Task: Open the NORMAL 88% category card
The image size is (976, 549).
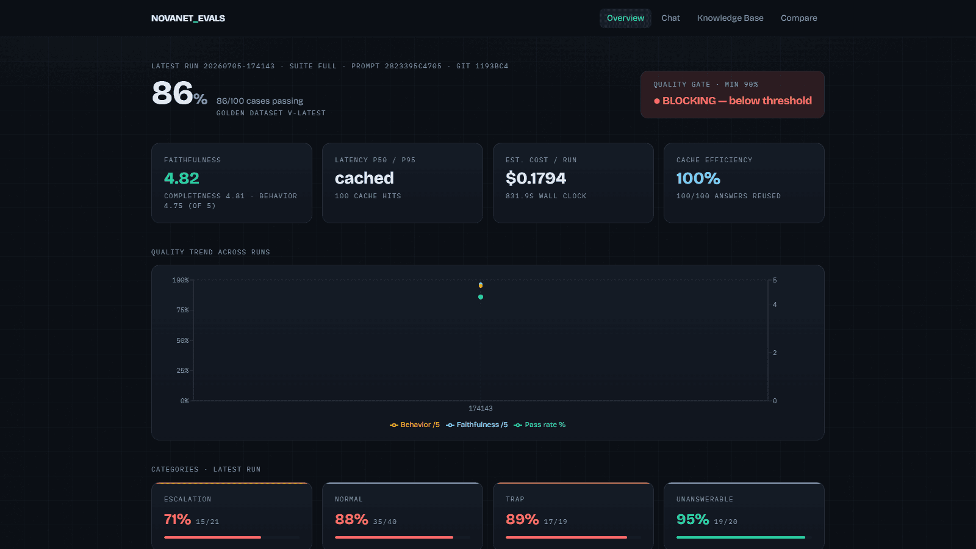Action: [x=403, y=515]
